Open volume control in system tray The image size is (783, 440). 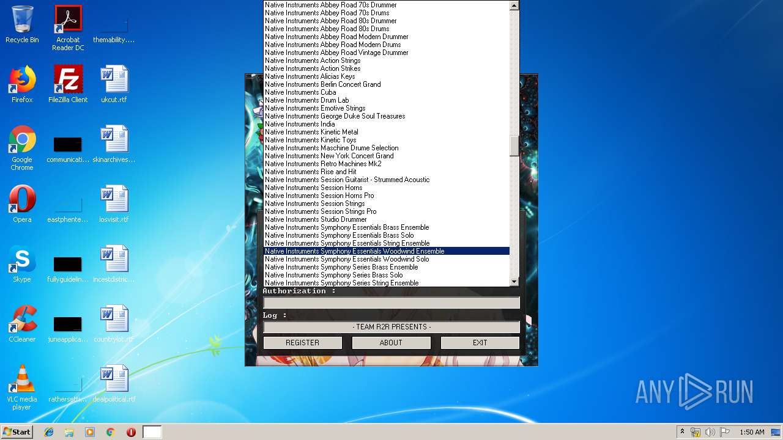[710, 432]
